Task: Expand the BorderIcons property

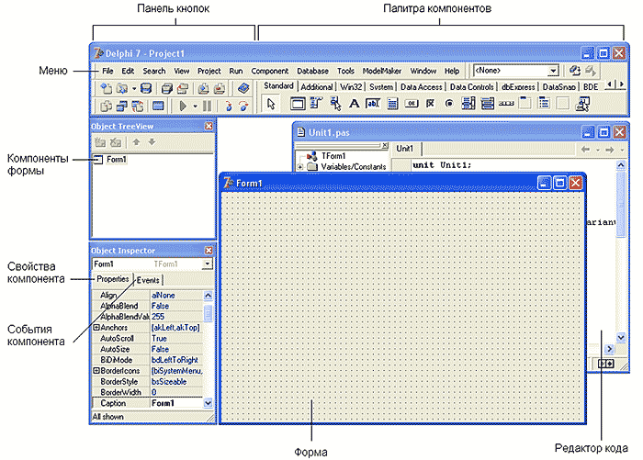Action: click(x=96, y=370)
